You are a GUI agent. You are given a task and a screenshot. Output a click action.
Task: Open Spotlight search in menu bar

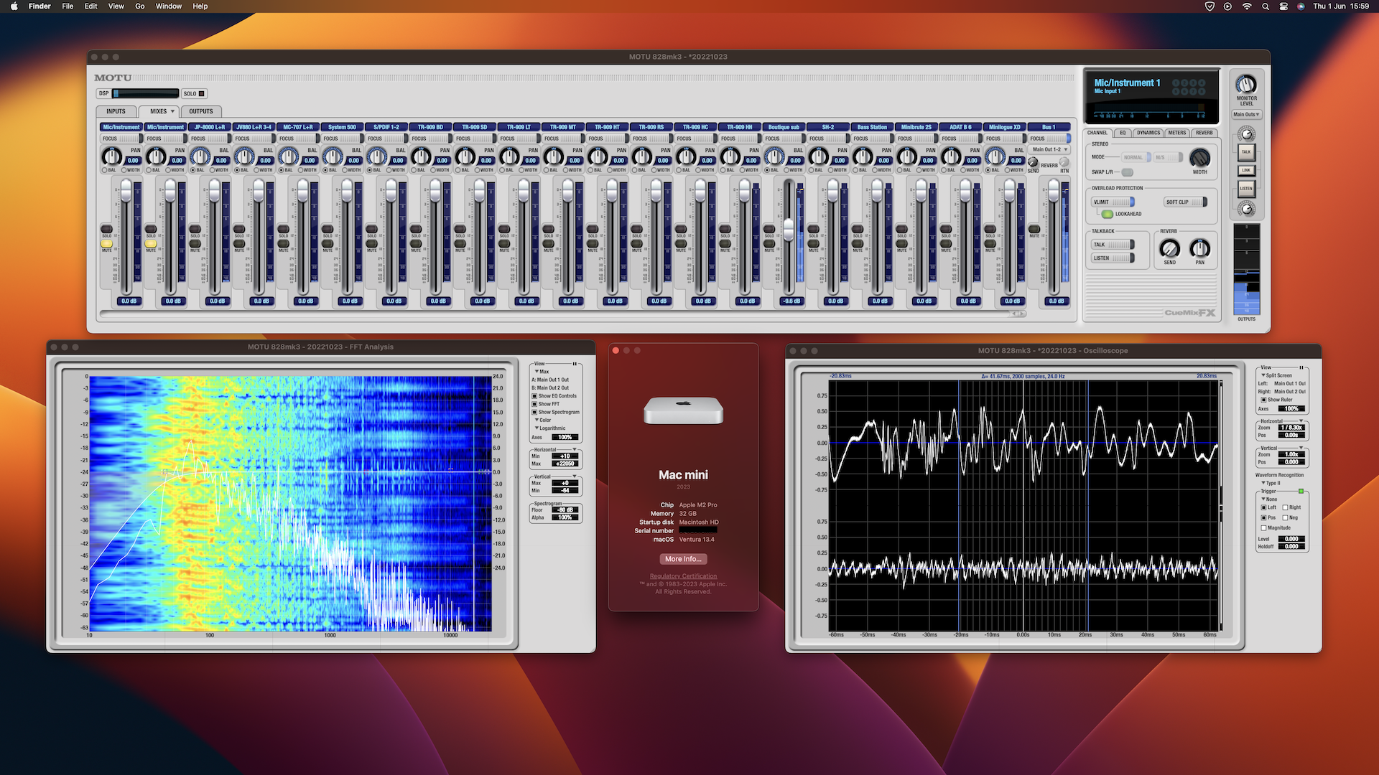click(x=1266, y=6)
